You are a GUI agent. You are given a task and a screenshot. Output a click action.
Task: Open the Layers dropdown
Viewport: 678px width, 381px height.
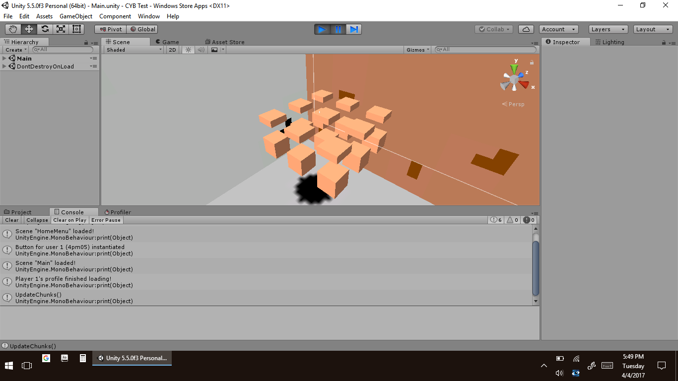coord(608,29)
